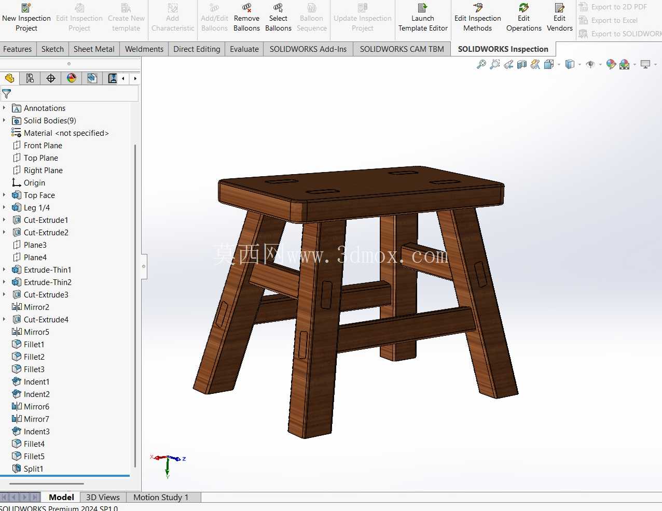Open the Display Style cube dropdown arrow

tap(580, 65)
